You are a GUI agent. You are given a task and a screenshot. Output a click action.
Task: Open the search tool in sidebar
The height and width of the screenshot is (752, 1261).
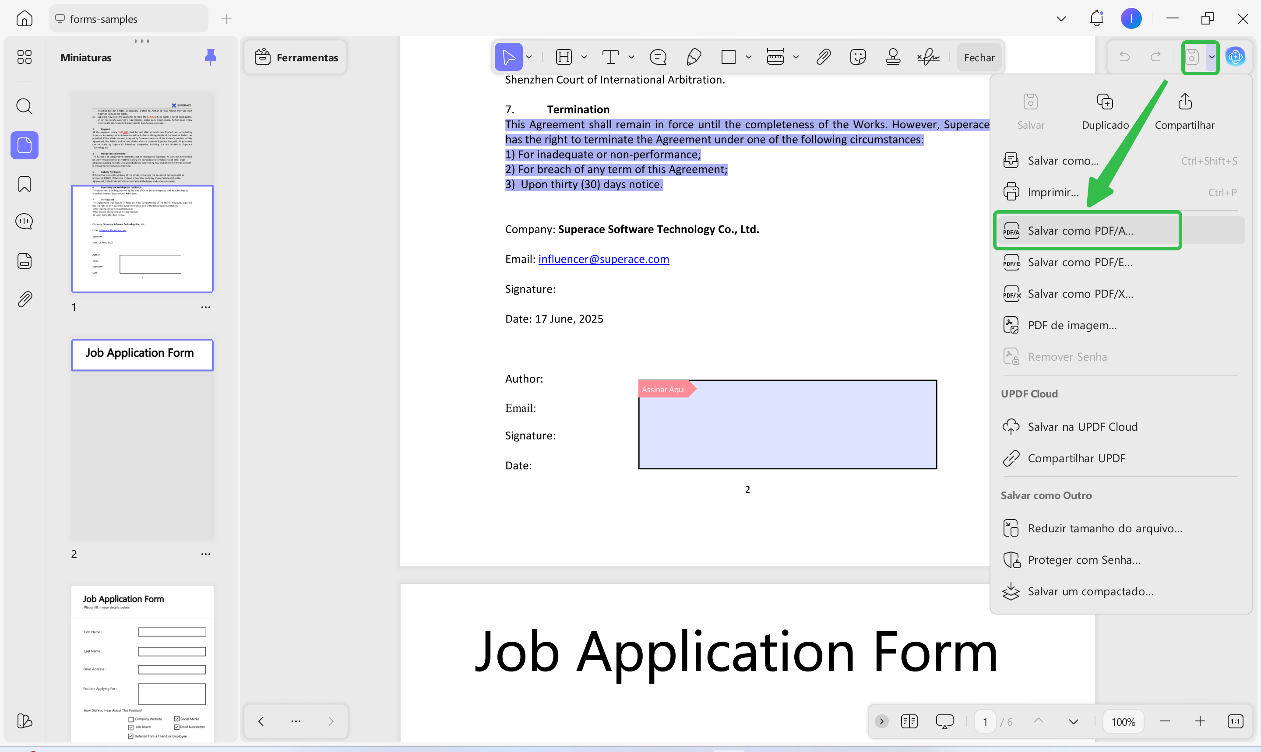[x=25, y=106]
